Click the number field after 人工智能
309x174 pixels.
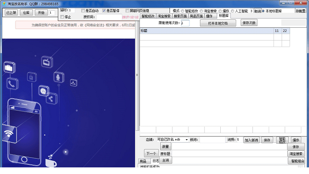pos(252,11)
